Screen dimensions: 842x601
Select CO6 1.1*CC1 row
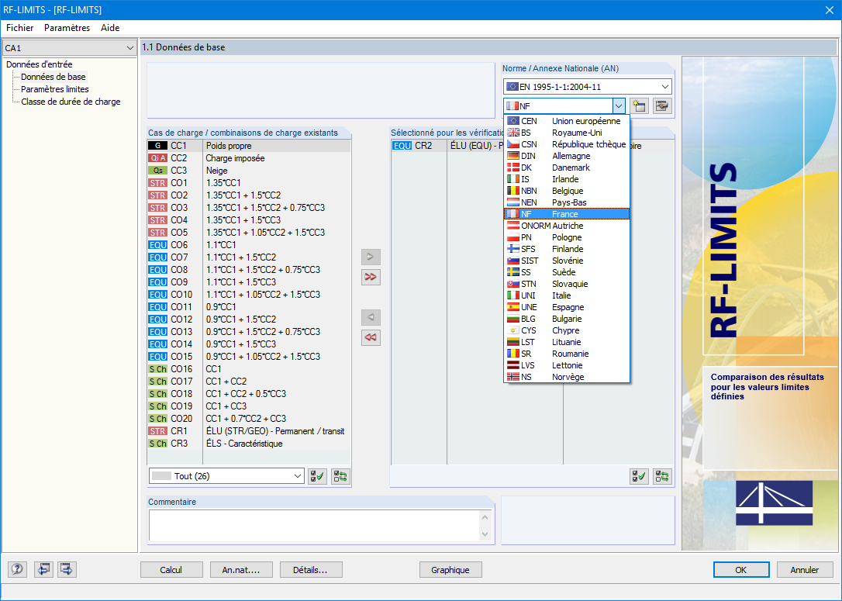[x=249, y=245]
